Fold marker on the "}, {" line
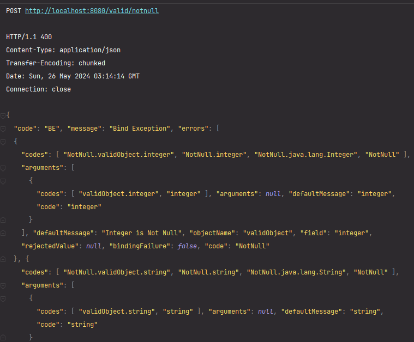This screenshot has width=414, height=342. point(3,259)
